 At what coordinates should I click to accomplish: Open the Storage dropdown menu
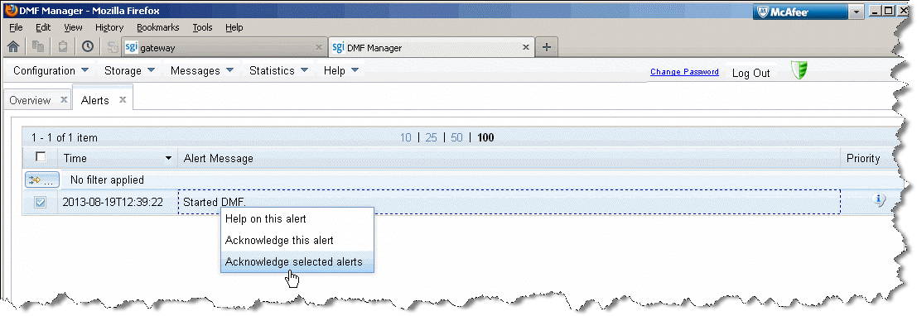[x=129, y=70]
